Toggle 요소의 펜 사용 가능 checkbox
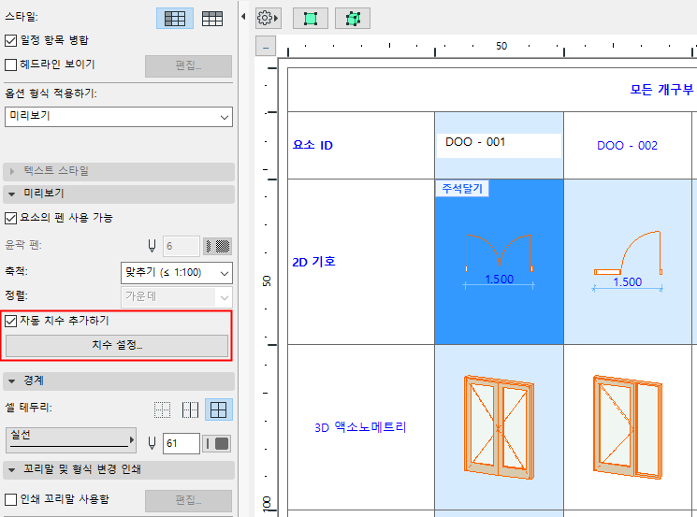This screenshot has width=697, height=517. tap(10, 218)
